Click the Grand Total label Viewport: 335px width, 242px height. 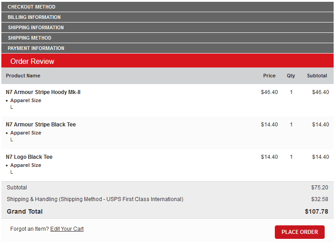pos(25,211)
